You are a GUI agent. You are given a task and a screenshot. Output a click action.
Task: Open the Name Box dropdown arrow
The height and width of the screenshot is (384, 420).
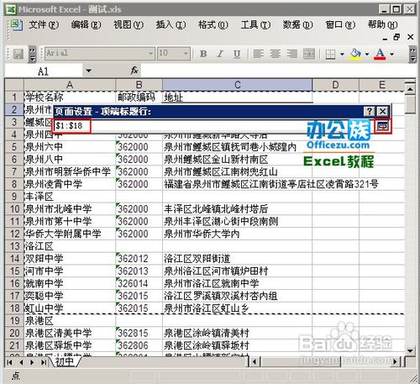88,71
